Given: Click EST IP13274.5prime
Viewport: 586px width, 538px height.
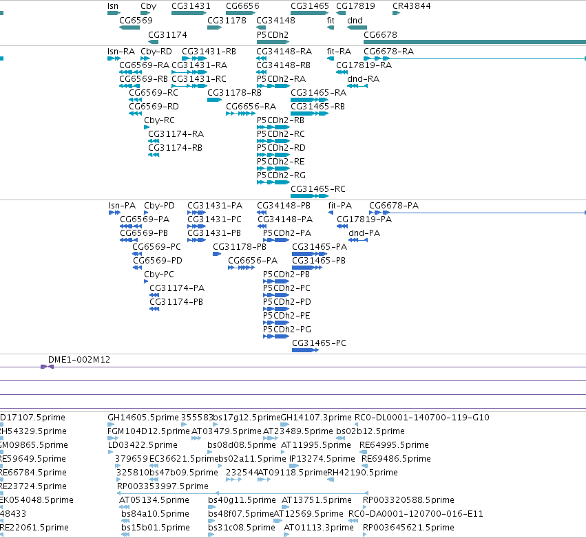Looking at the screenshot, I should point(322,458).
